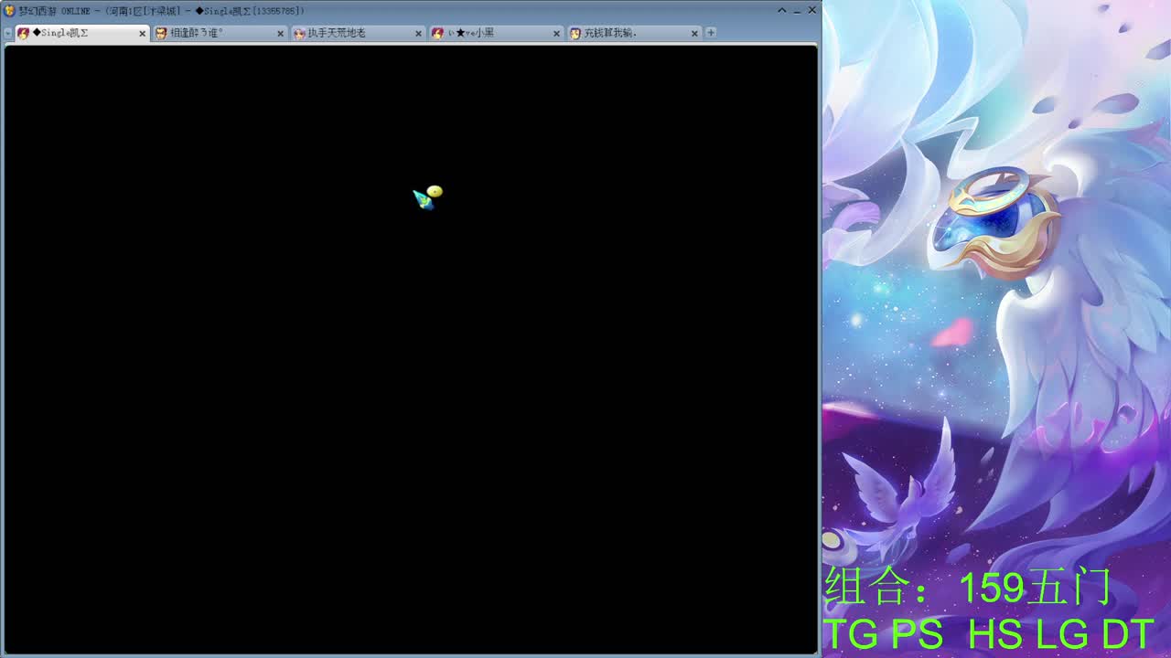Close the 充钱算我输. tab
The image size is (1171, 658).
tap(694, 33)
